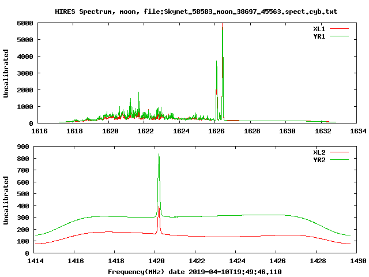The width and height of the screenshot is (369, 277).
Task: Click the 1416 x-axis tick label
Action: [76, 261]
